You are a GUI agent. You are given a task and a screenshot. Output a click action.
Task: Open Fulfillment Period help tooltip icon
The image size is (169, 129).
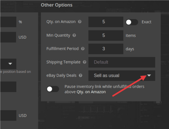click(83, 49)
